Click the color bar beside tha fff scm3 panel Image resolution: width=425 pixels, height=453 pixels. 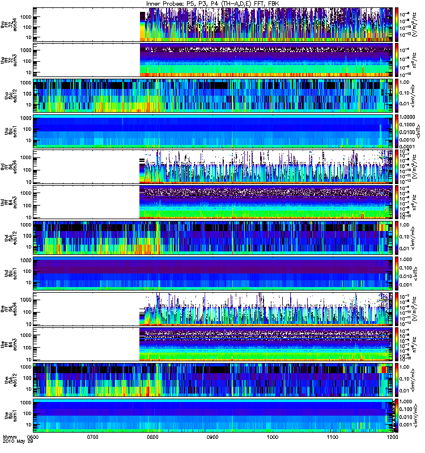click(x=397, y=60)
